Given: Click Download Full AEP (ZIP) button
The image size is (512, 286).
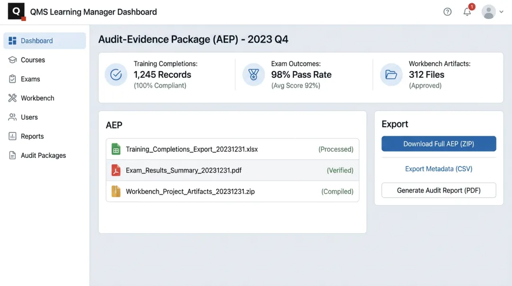Looking at the screenshot, I should (439, 144).
